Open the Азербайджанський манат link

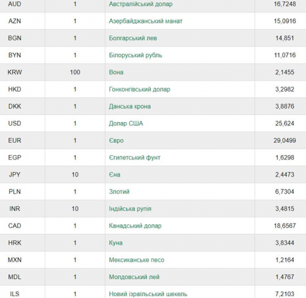coord(146,21)
